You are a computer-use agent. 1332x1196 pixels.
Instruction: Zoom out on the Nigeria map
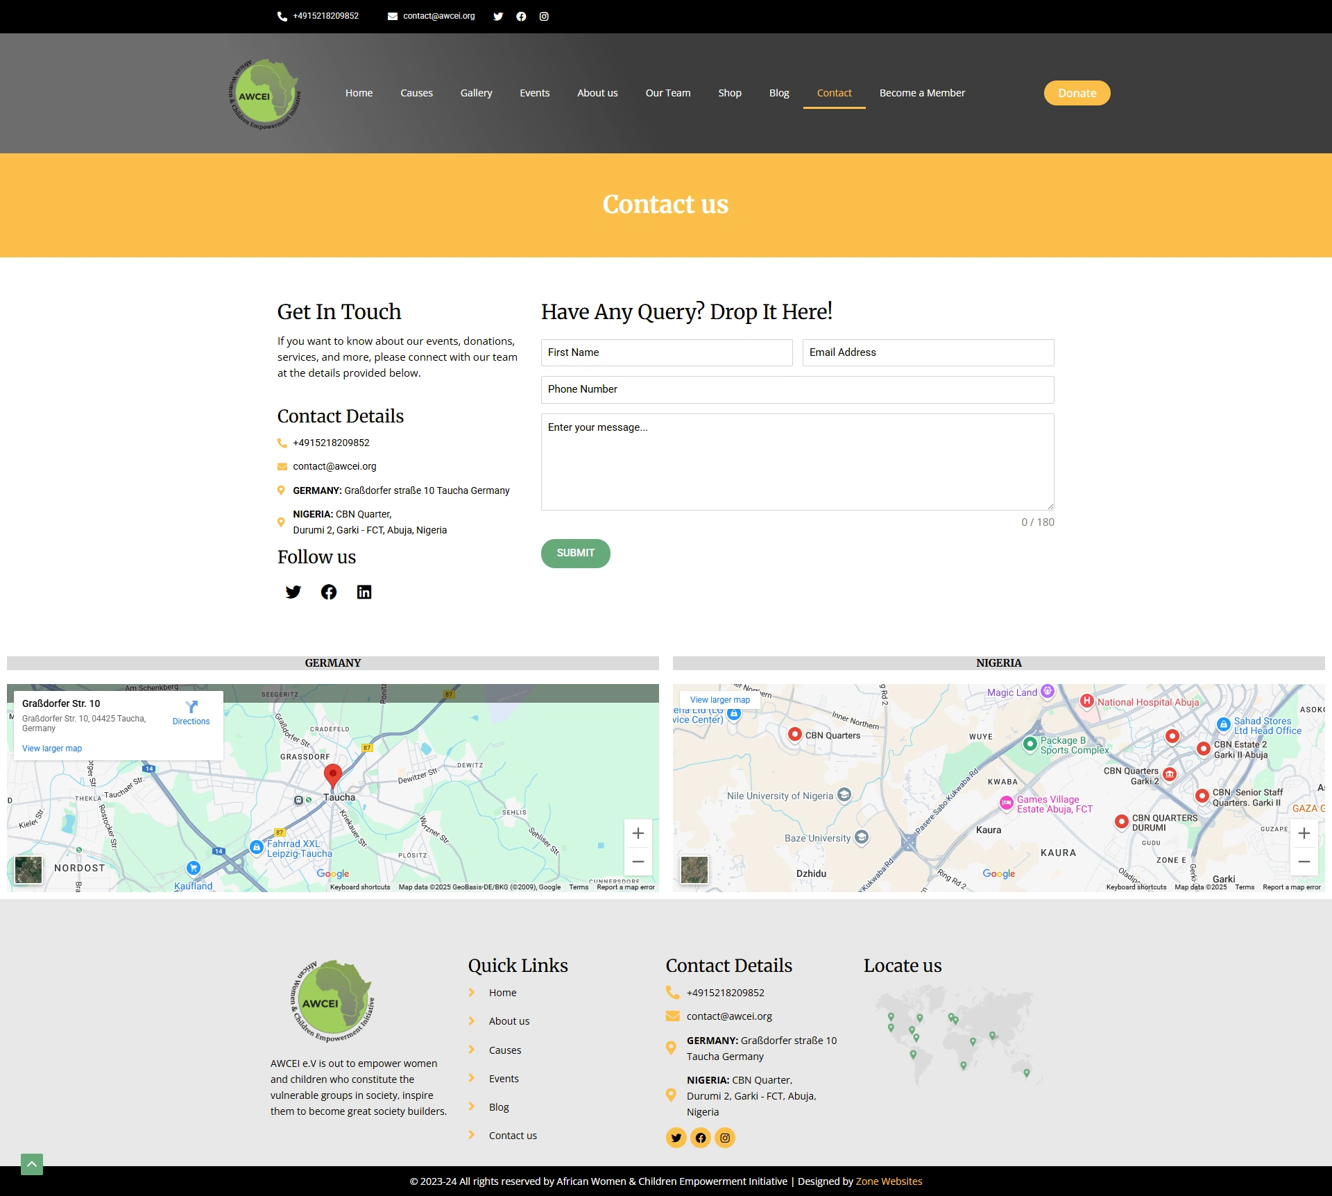click(x=1304, y=862)
